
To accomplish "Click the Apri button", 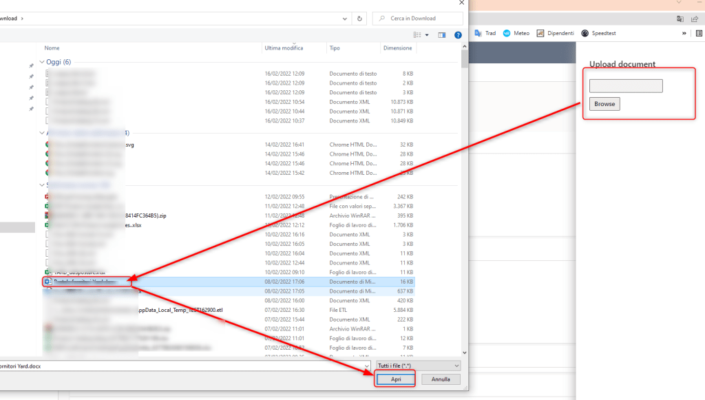I will point(394,379).
